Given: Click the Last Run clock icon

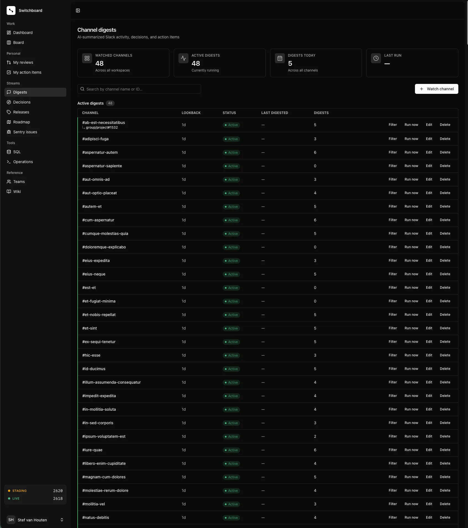Looking at the screenshot, I should [x=376, y=58].
